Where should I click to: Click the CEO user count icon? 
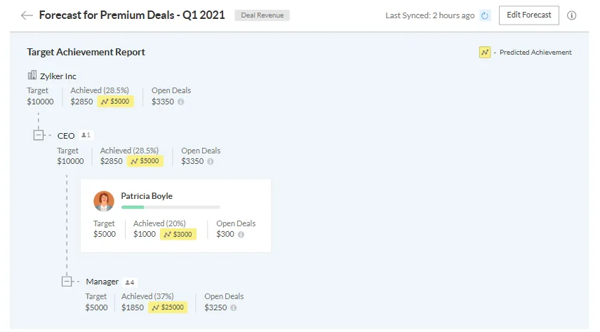pyautogui.click(x=86, y=135)
